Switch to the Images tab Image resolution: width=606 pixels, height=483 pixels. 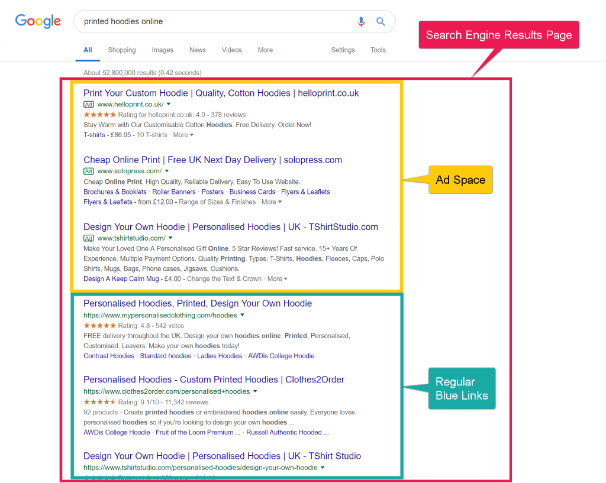pos(162,50)
